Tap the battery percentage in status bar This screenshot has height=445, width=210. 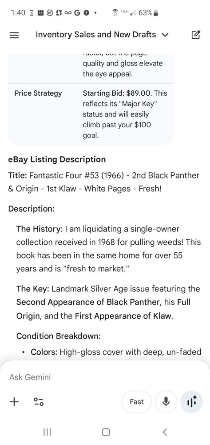point(146,13)
